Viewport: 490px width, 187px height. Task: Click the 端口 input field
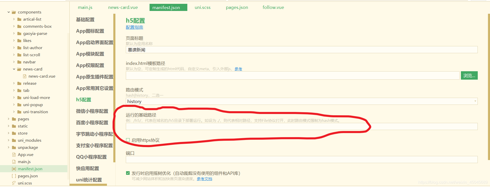(x=302, y=160)
